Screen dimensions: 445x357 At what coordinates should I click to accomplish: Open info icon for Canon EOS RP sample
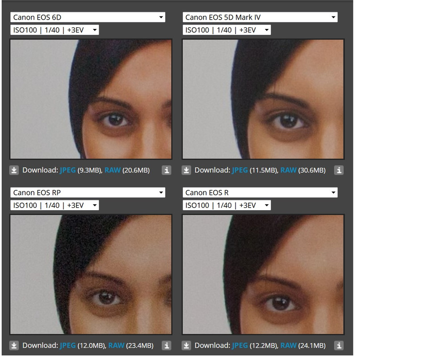point(167,345)
